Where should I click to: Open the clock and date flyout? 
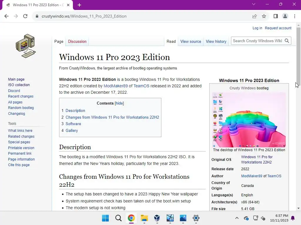click(x=279, y=218)
